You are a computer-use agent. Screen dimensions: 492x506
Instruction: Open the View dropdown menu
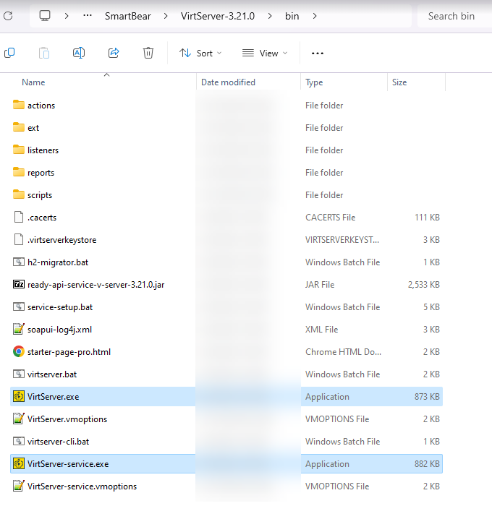coord(265,53)
